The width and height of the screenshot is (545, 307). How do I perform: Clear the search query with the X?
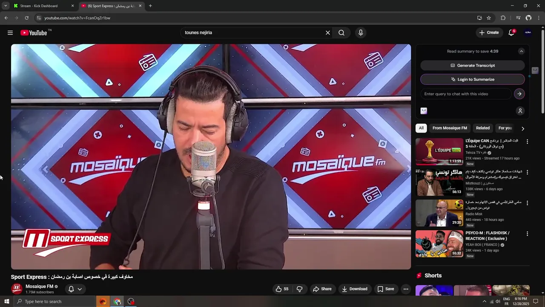(328, 33)
